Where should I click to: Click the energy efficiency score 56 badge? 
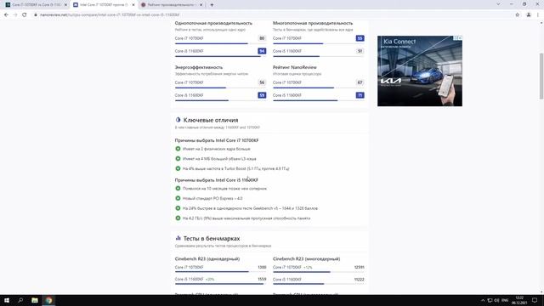click(x=262, y=82)
